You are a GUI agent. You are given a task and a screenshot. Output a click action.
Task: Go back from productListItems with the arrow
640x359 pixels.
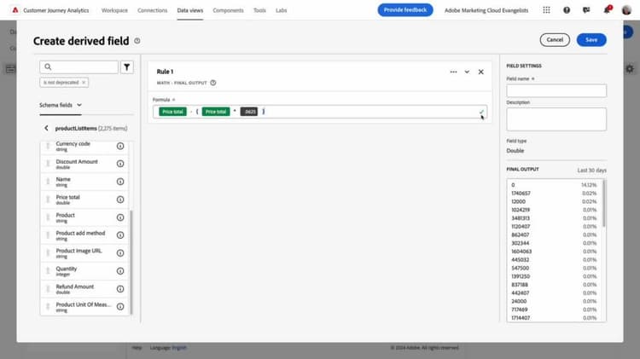[x=46, y=128]
